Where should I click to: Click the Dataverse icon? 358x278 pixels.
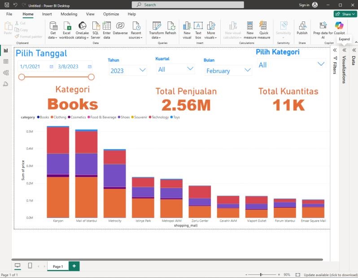click(120, 26)
